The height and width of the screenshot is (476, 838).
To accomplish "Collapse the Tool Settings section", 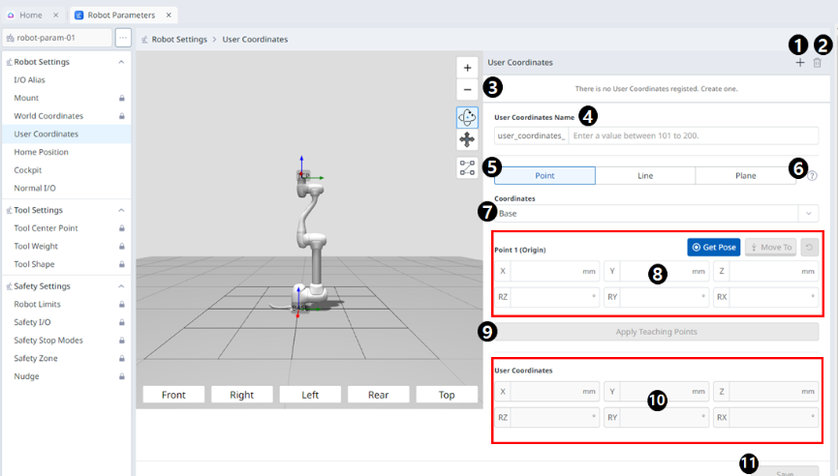I will [x=121, y=210].
